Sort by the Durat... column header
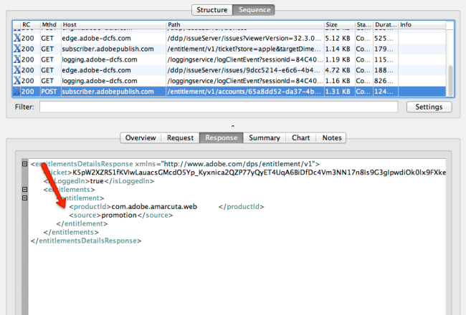Image resolution: width=466 pixels, height=315 pixels. (386, 24)
